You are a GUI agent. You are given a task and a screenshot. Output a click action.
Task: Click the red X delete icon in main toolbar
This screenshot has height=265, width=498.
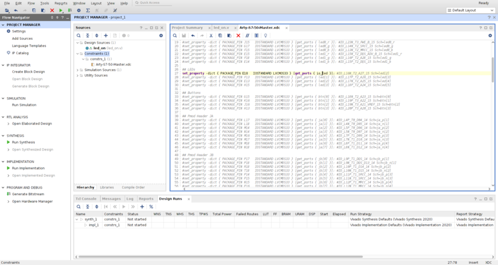click(52, 11)
